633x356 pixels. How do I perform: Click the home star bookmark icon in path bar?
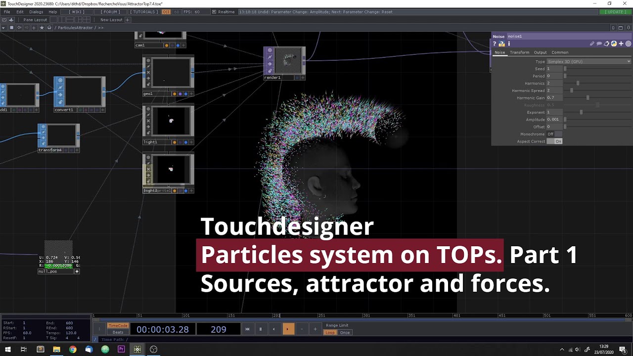(42, 28)
